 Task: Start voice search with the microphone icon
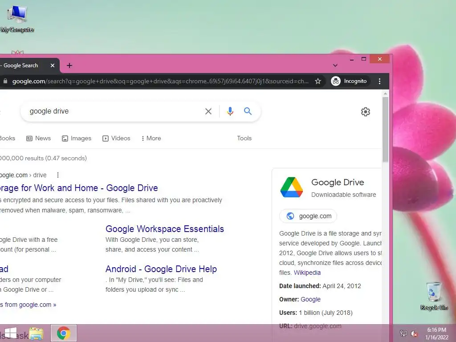230,111
